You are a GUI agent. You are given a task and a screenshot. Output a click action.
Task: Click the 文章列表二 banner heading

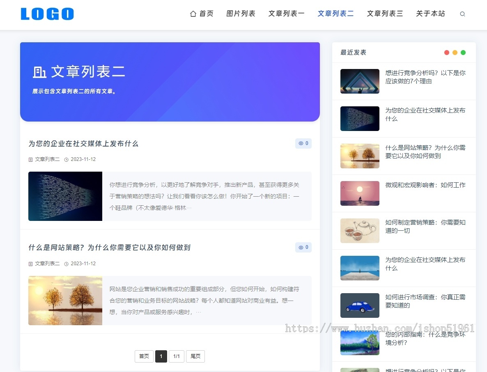[x=88, y=72]
